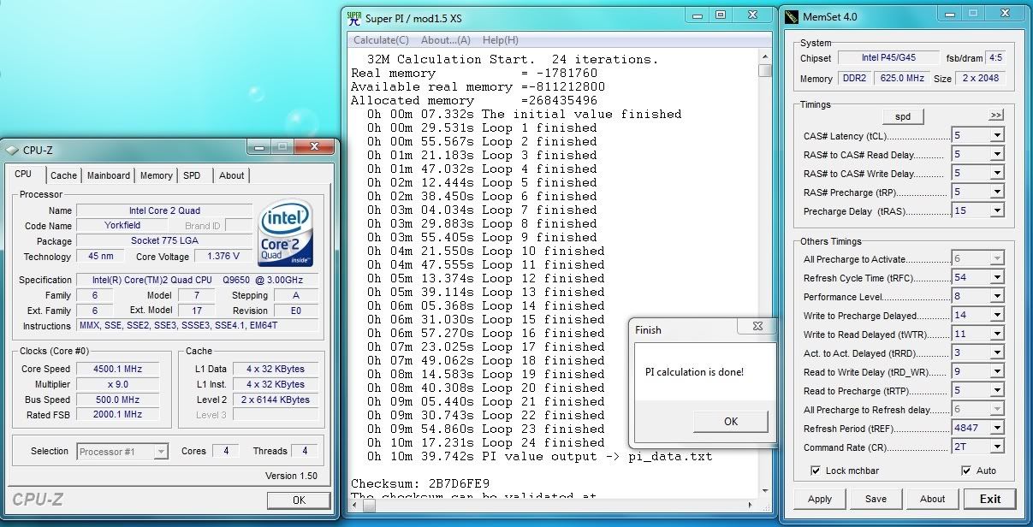Click the spd button in MemSet
This screenshot has width=1033, height=527.
[903, 116]
